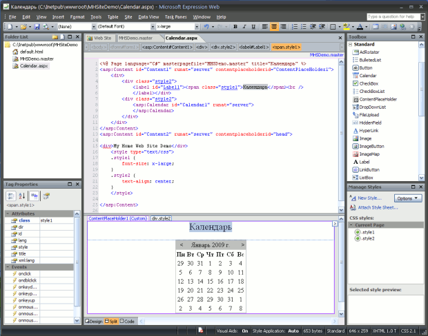
Task: Click the Bold formatting button
Action: coord(235,26)
